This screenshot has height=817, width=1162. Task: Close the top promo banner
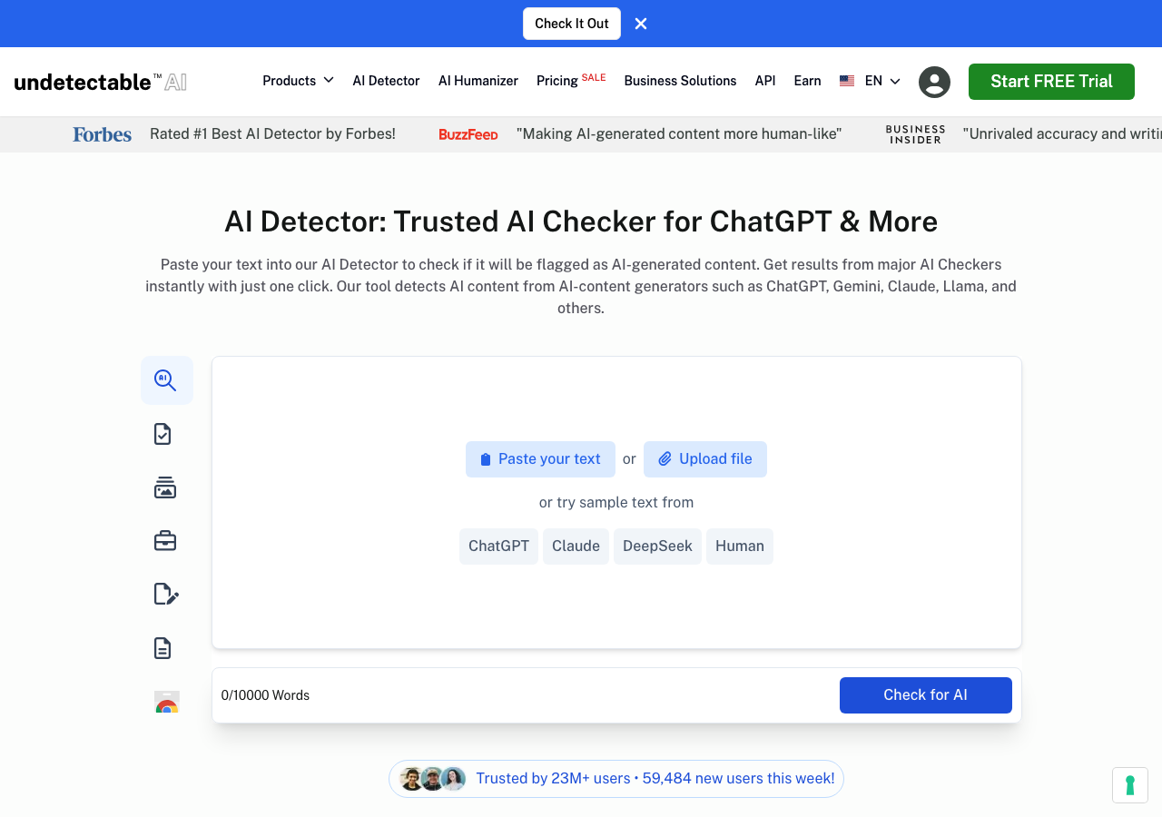pyautogui.click(x=641, y=24)
